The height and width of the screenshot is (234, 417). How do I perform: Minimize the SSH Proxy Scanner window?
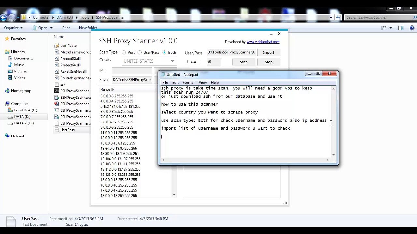(271, 34)
